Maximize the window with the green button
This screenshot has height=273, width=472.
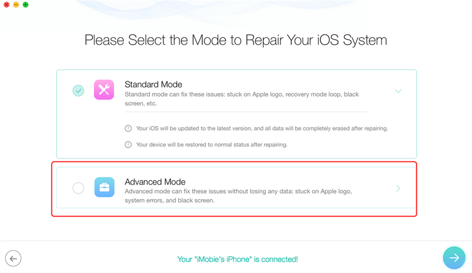25,5
